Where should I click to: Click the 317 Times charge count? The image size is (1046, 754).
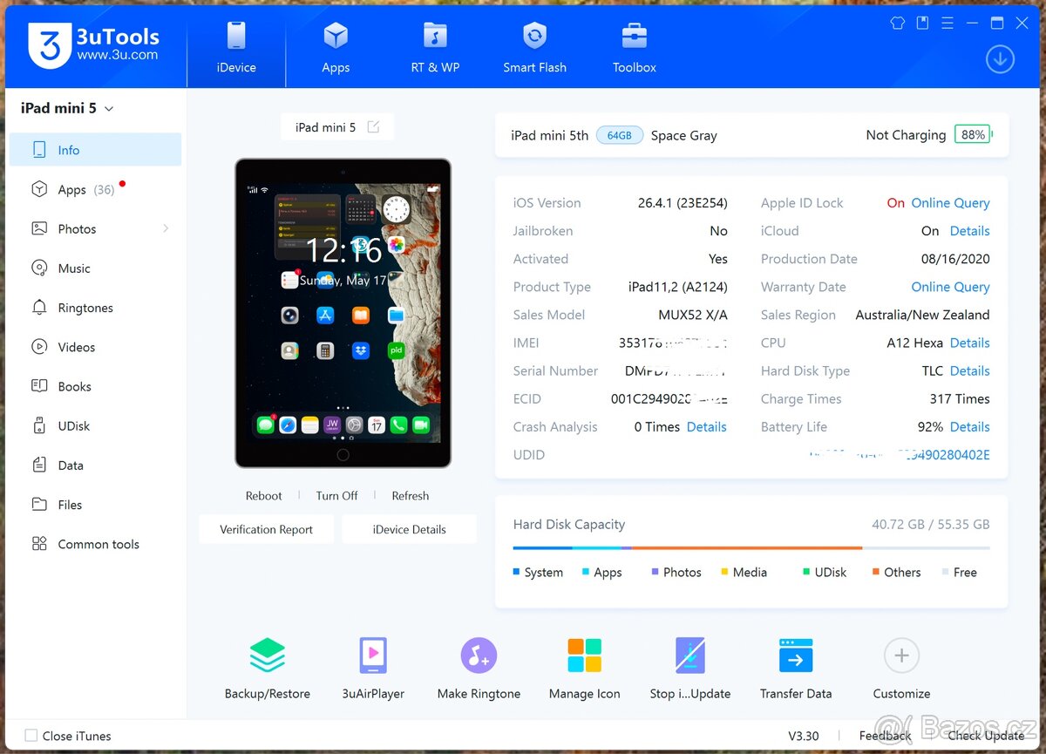pyautogui.click(x=960, y=398)
